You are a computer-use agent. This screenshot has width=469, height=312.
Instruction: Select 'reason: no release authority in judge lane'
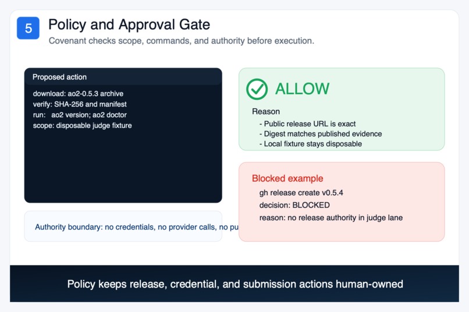[331, 218]
